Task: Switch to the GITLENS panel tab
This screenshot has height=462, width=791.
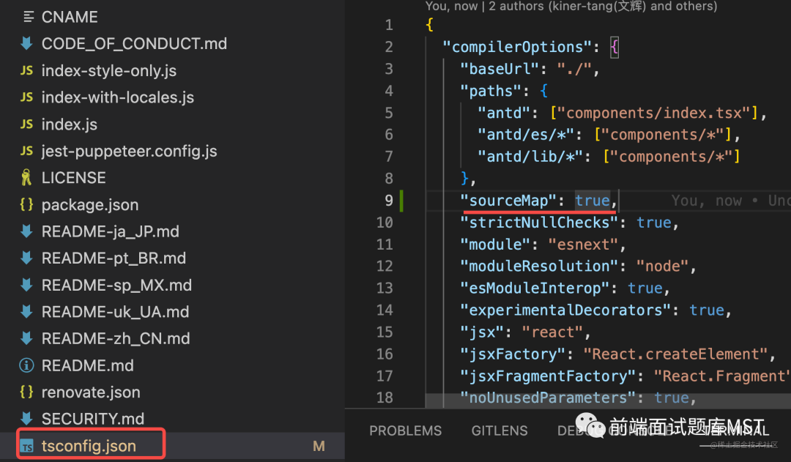Action: coord(500,431)
